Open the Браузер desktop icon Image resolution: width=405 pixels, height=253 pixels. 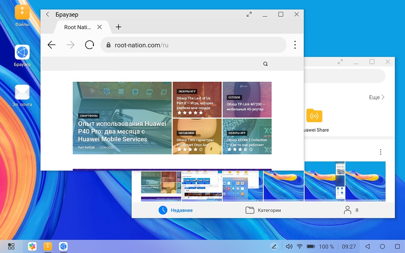tap(22, 55)
